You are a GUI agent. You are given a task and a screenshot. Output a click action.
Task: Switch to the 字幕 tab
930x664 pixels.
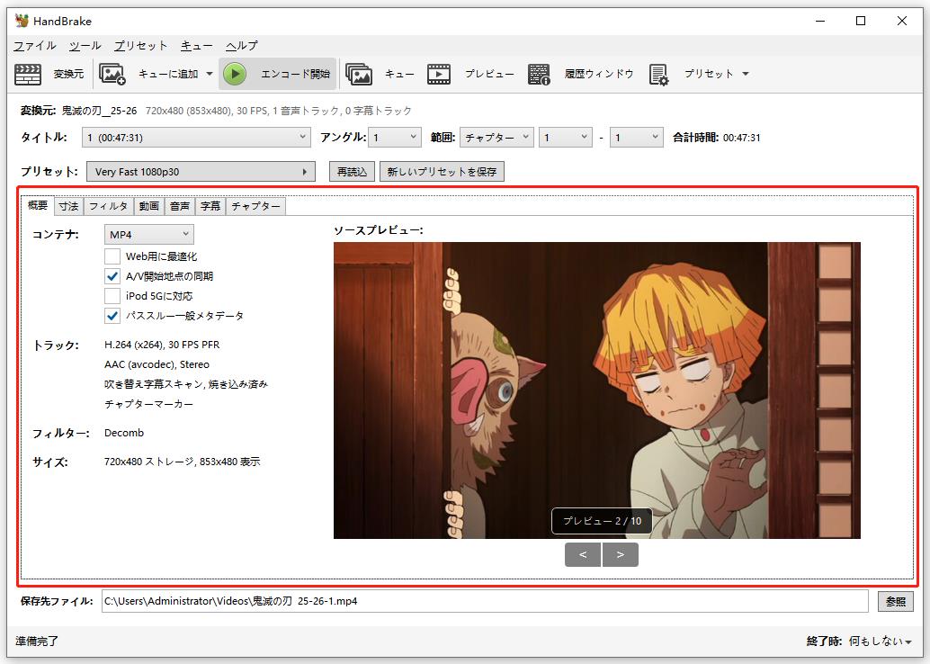[210, 206]
